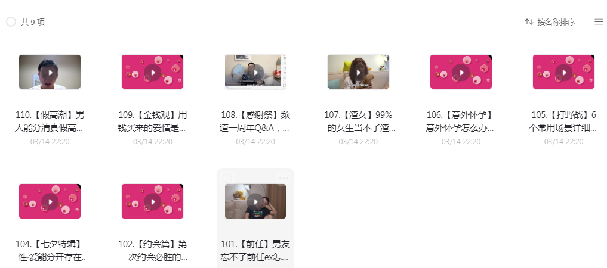Tick the select-all circle beside 共 9 项
Image resolution: width=607 pixels, height=268 pixels.
11,22
